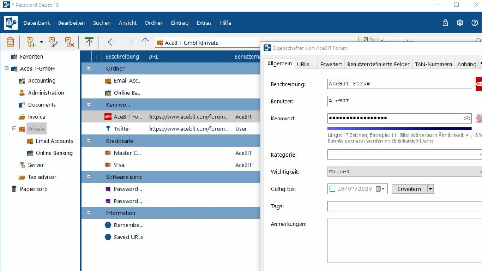482x271 pixels.
Task: Collapse the Kennwort group header
Action: tap(88, 104)
